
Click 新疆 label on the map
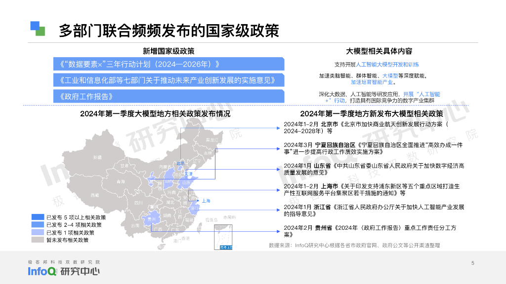97,157
